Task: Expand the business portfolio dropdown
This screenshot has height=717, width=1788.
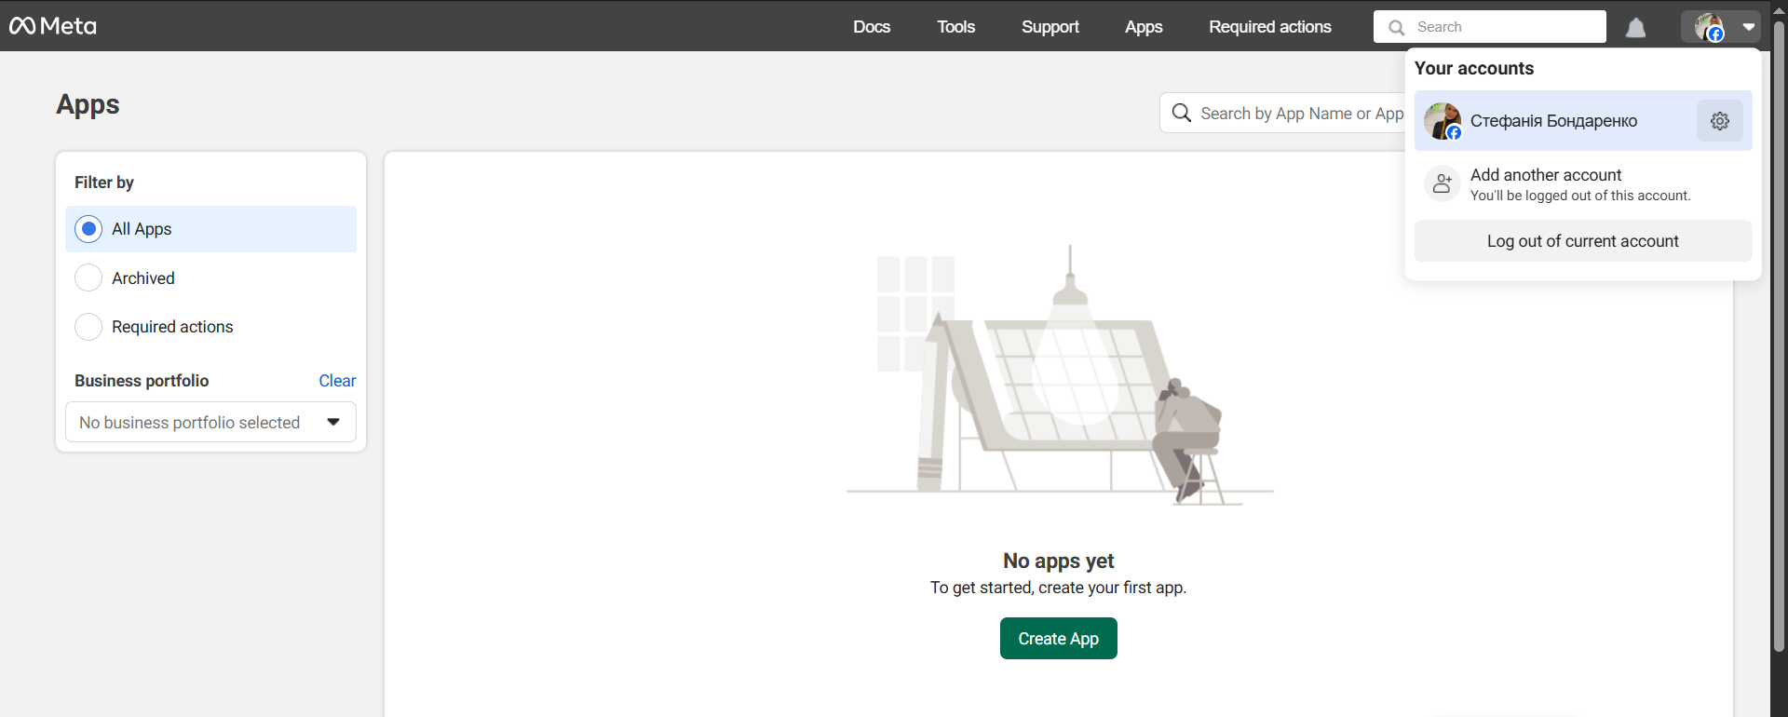Action: 210,422
